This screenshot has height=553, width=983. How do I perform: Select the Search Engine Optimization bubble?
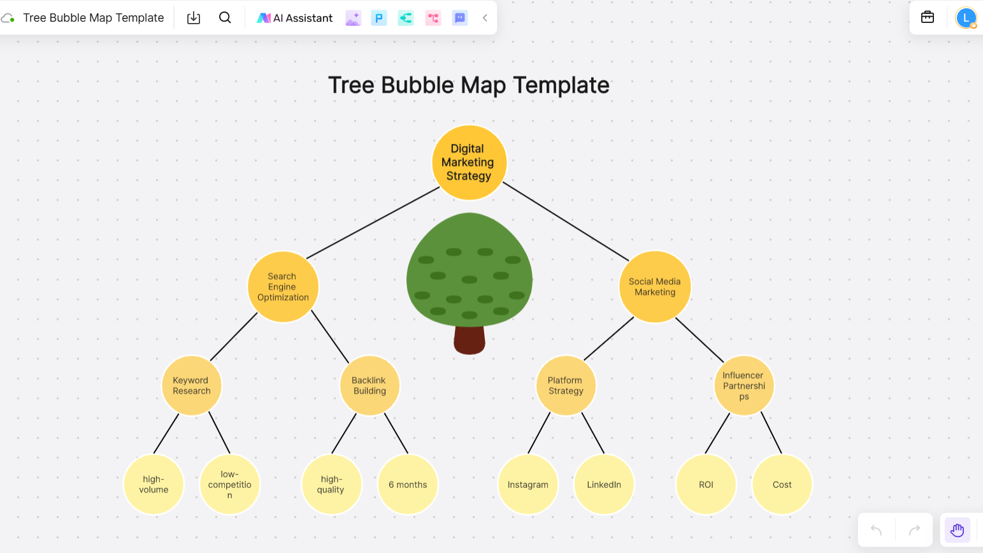[283, 287]
